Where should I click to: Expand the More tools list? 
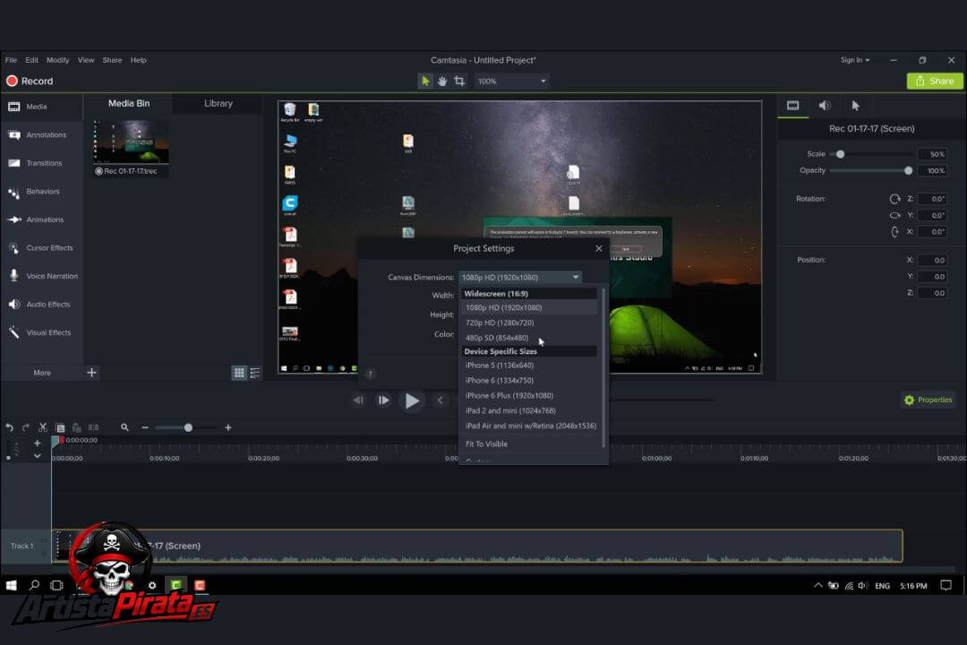coord(42,373)
